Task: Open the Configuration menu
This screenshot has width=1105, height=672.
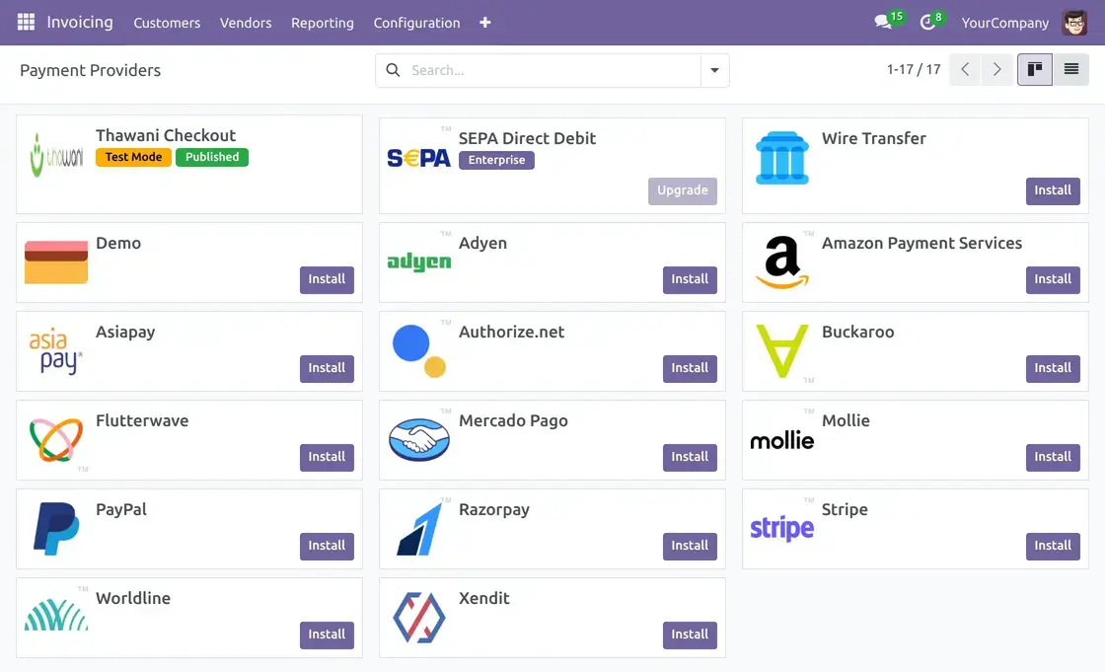Action: coord(416,23)
